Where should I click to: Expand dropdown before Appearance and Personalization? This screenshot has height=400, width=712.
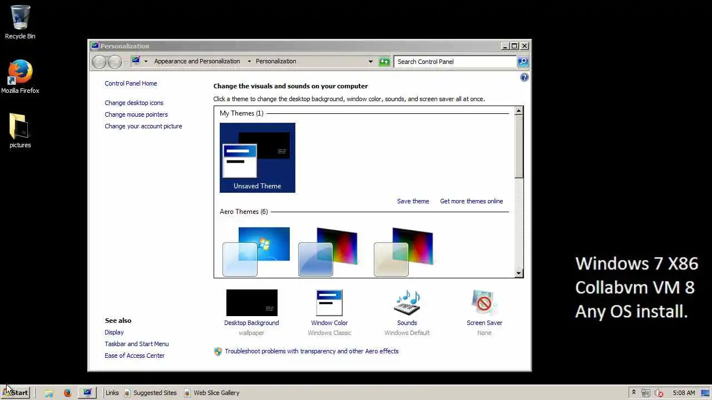pyautogui.click(x=146, y=61)
